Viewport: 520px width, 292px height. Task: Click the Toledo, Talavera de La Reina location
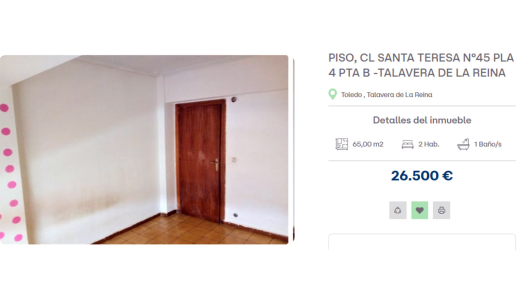pyautogui.click(x=387, y=95)
